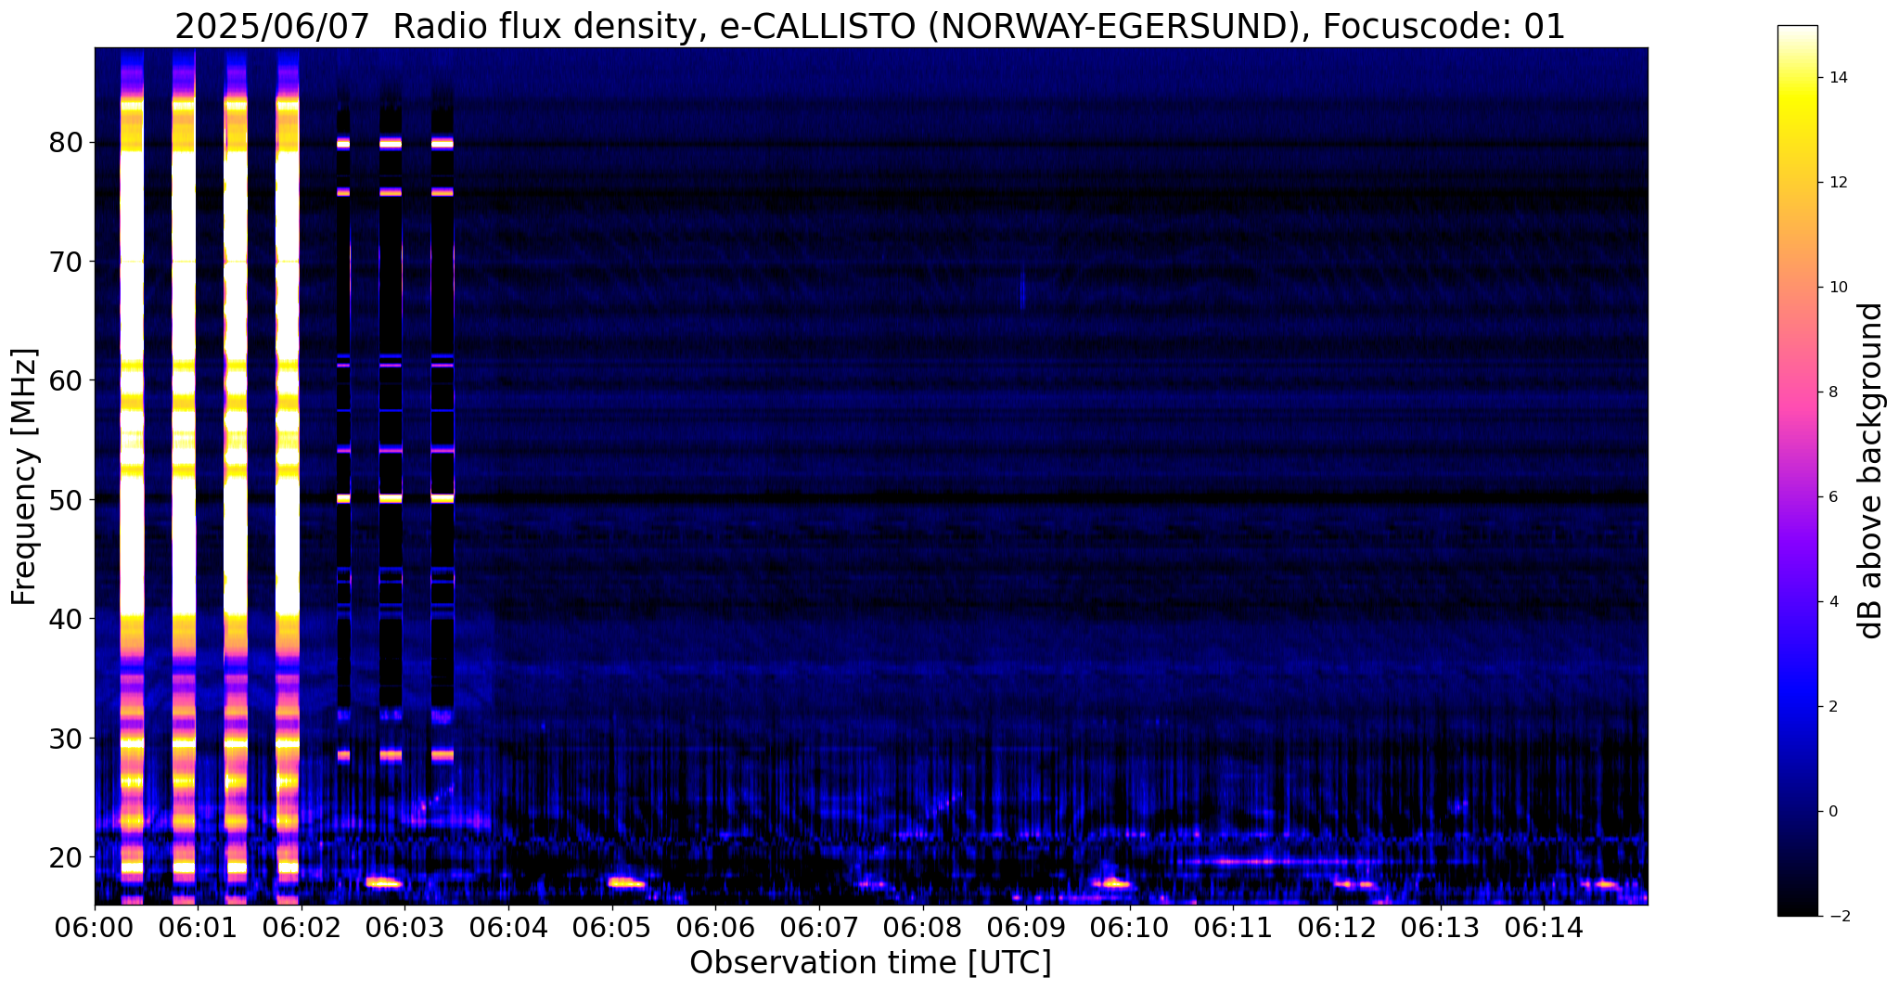1899x990 pixels.
Task: Click the 40 MHz frequency tick label
Action: click(x=67, y=619)
